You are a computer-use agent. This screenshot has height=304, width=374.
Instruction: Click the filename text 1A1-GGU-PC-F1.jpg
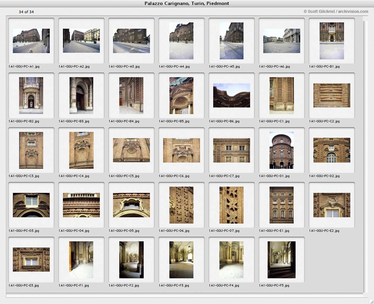click(x=74, y=286)
